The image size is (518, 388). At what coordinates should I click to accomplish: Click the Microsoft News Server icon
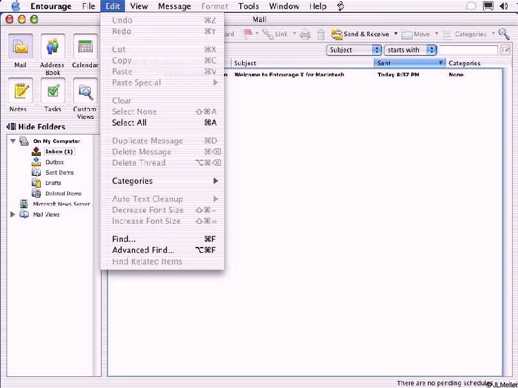[24, 204]
